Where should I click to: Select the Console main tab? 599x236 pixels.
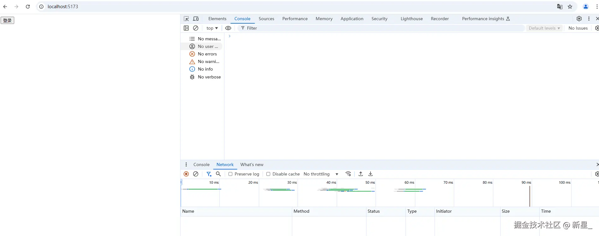click(242, 19)
